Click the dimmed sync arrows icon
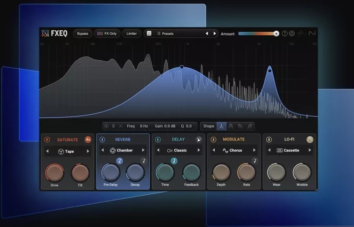 (x=300, y=33)
